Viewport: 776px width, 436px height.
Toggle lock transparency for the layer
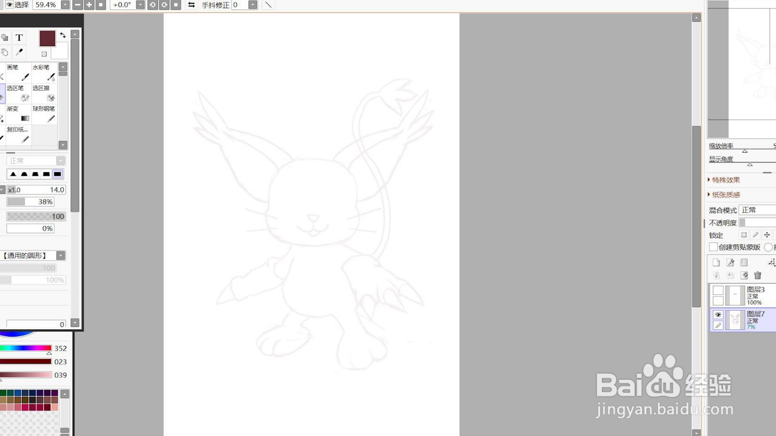pos(744,235)
